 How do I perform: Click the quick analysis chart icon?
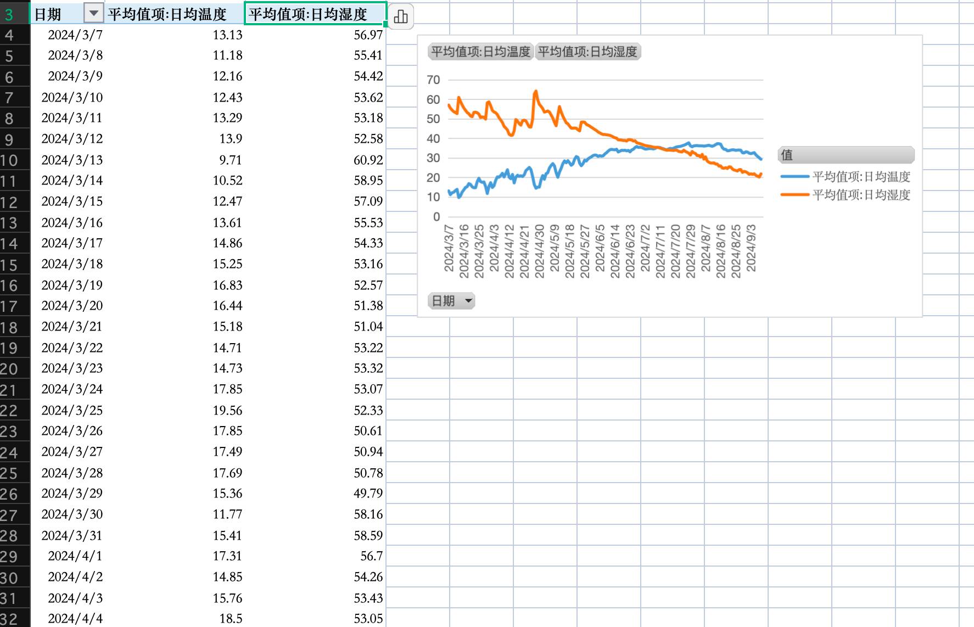tap(401, 16)
